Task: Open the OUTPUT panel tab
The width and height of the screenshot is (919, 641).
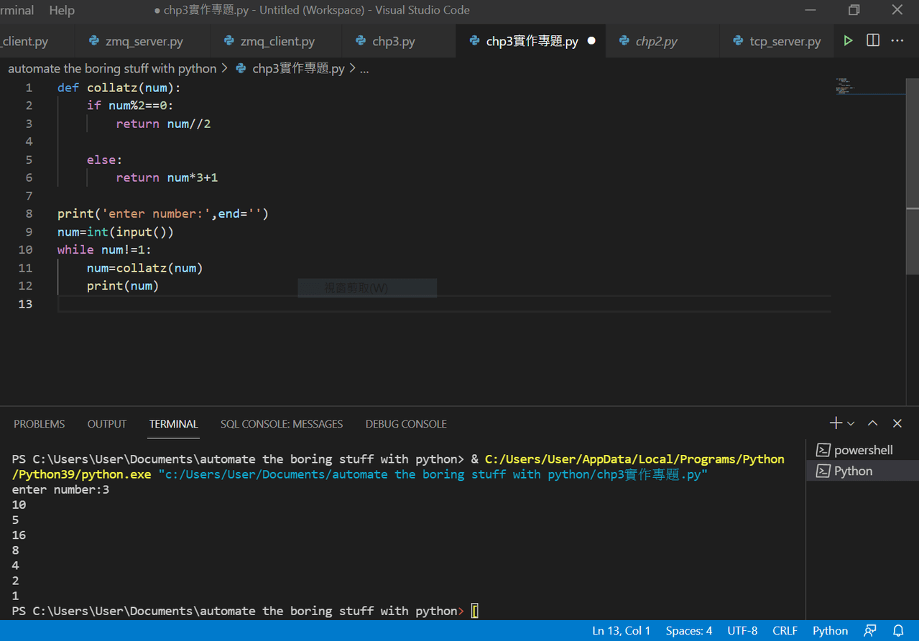Action: 107,424
